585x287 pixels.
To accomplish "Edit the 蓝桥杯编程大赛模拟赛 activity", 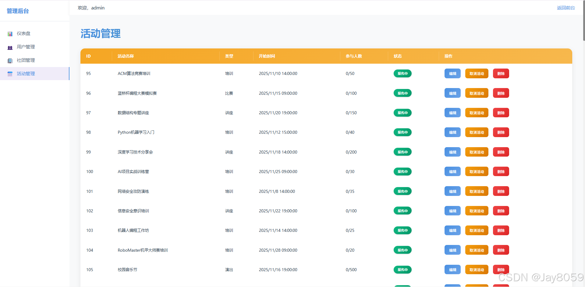I will (452, 93).
